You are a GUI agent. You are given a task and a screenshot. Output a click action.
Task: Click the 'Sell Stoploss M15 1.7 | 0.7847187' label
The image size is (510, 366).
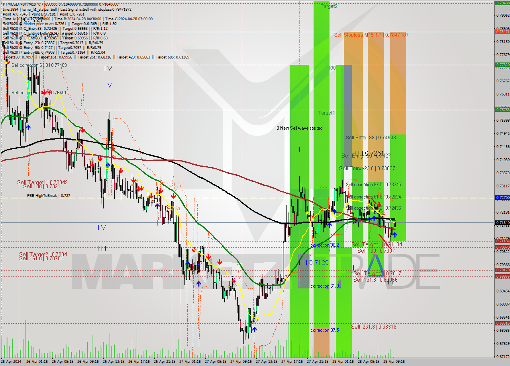click(371, 35)
